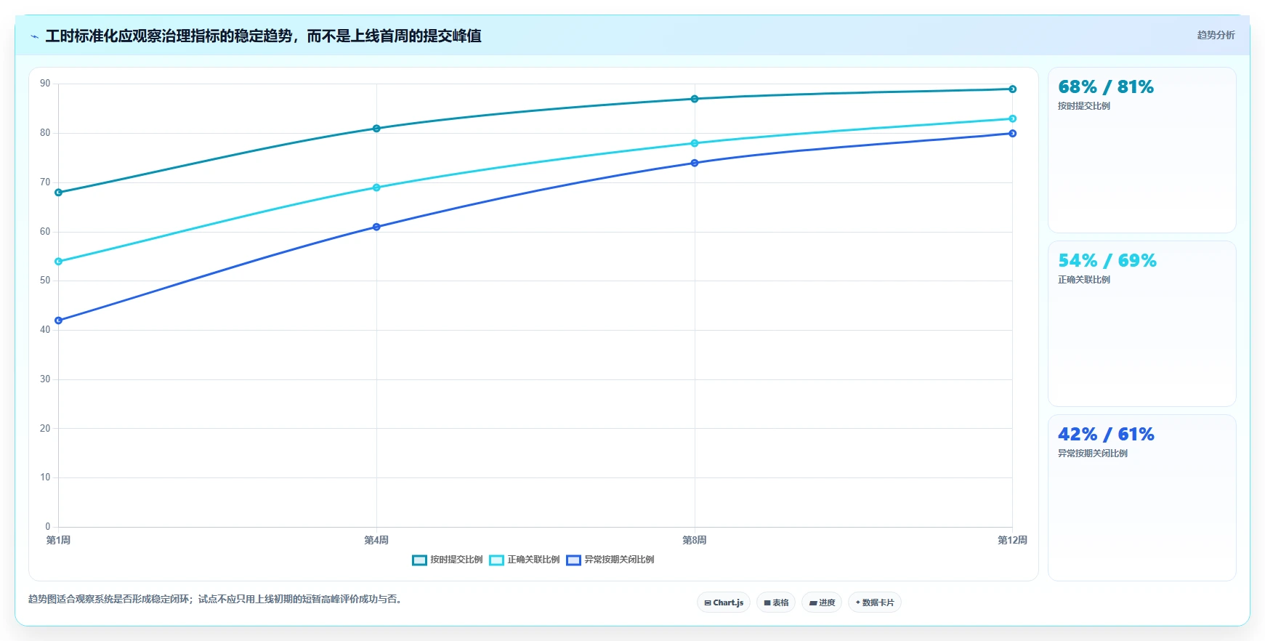Click the 按时提交比例 point at 第8周
Screen dimensions: 1265x641
point(695,99)
